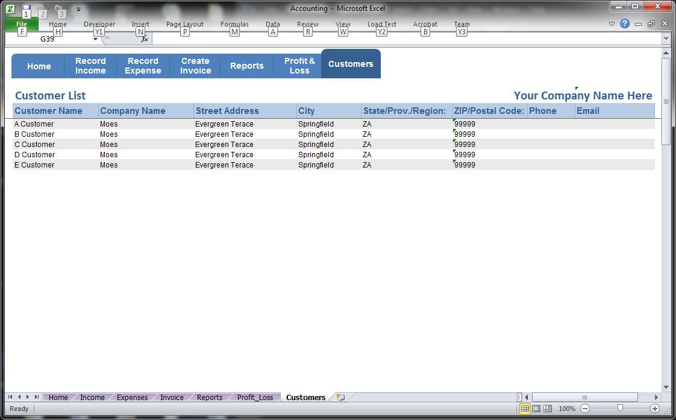Click the 100% zoom level
The height and width of the screenshot is (420, 676).
[x=566, y=409]
